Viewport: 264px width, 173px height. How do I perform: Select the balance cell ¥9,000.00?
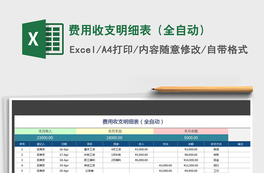point(191,171)
